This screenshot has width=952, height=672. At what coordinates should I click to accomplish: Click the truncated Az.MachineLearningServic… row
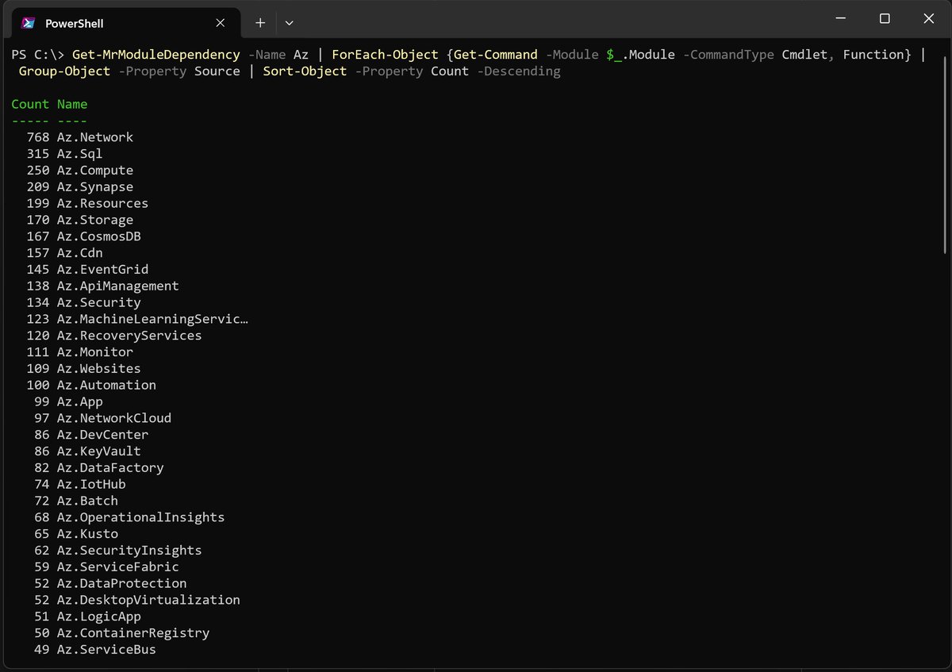(138, 319)
